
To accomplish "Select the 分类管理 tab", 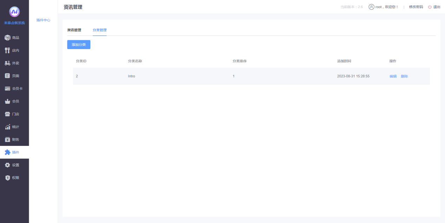I will point(100,30).
